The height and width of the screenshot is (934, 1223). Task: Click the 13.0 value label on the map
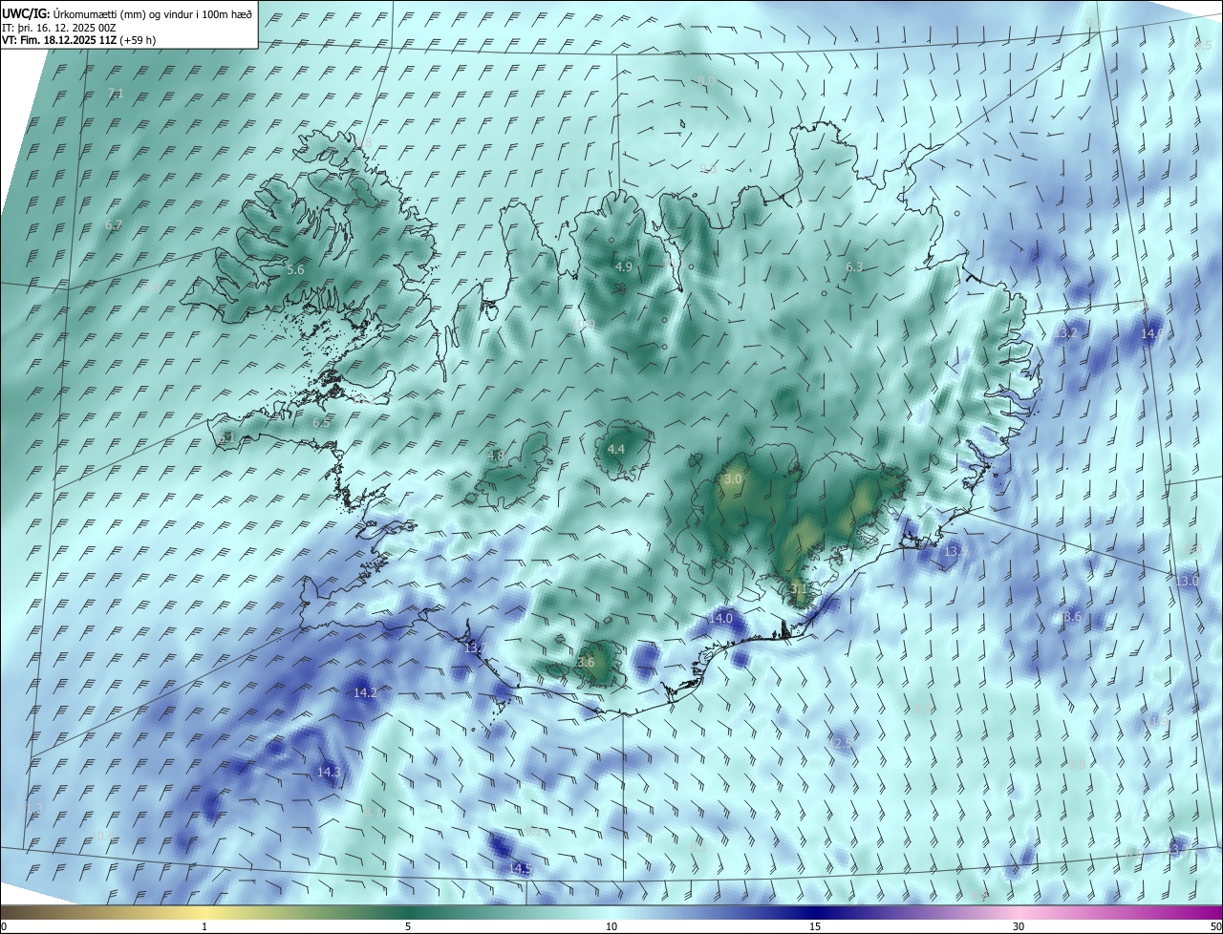(1188, 581)
